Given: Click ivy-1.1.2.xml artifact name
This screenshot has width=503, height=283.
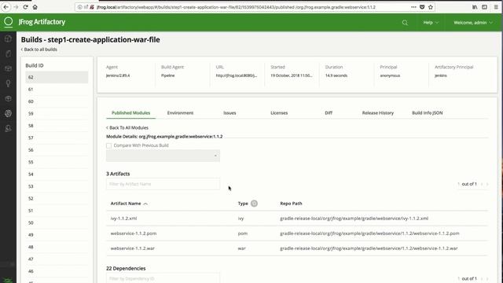Looking at the screenshot, I should pyautogui.click(x=123, y=219).
